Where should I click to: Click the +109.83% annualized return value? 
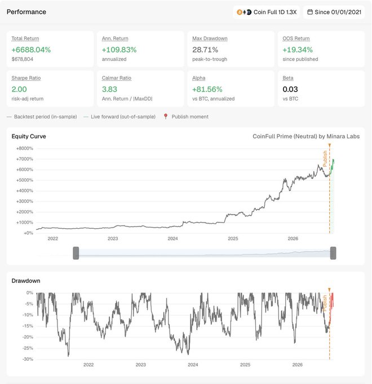tap(119, 50)
